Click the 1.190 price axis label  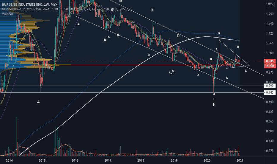click(x=270, y=24)
